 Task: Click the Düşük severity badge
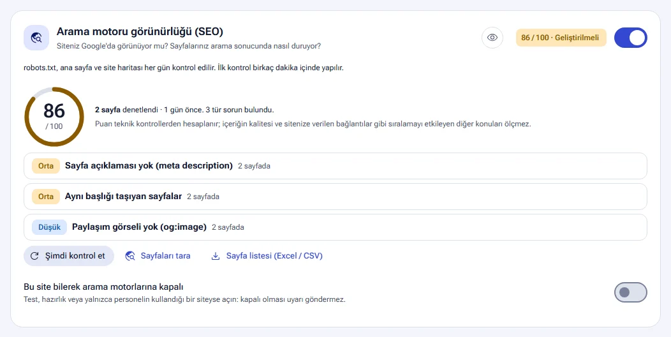(49, 227)
